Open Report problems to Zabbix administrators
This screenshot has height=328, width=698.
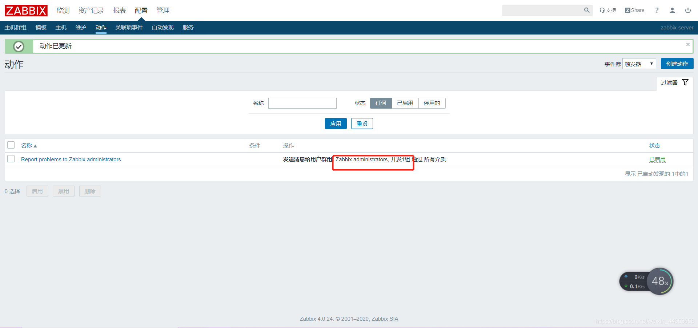(71, 159)
